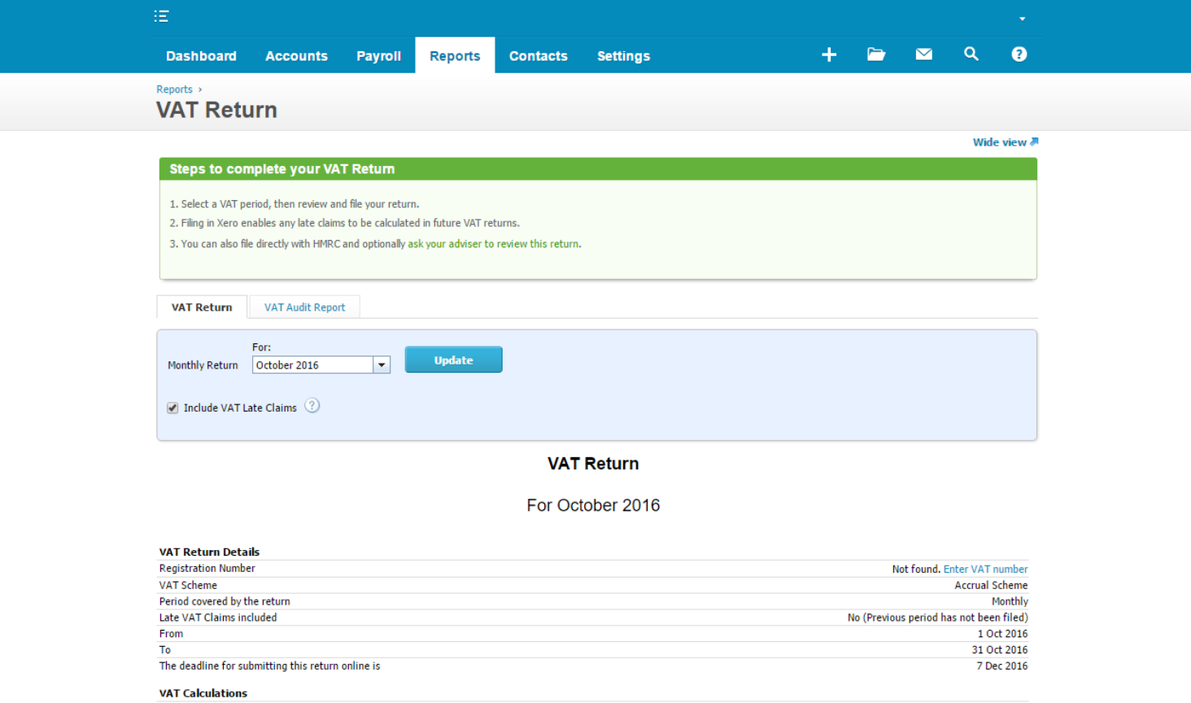Click the late claims help tooltip icon
Screen dimensions: 1191x703
tap(312, 406)
